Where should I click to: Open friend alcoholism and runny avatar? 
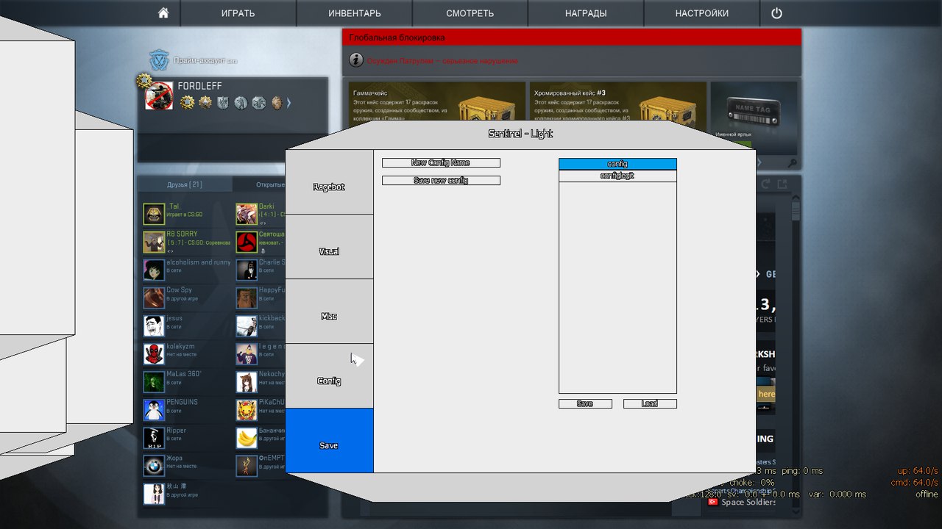point(154,270)
